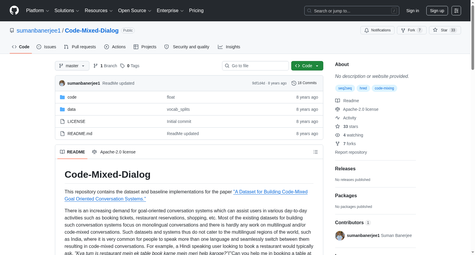Image resolution: width=475 pixels, height=255 pixels.
Task: Open the data folder icon
Action: click(62, 109)
